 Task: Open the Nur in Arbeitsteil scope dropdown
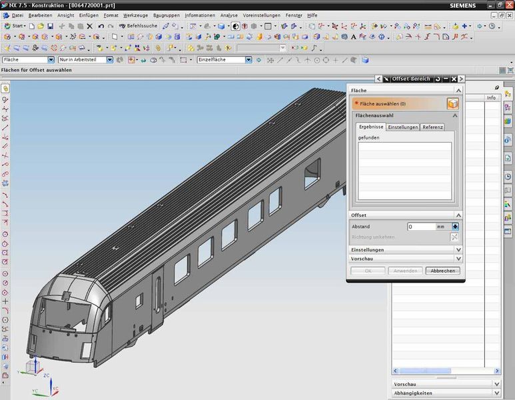(111, 60)
